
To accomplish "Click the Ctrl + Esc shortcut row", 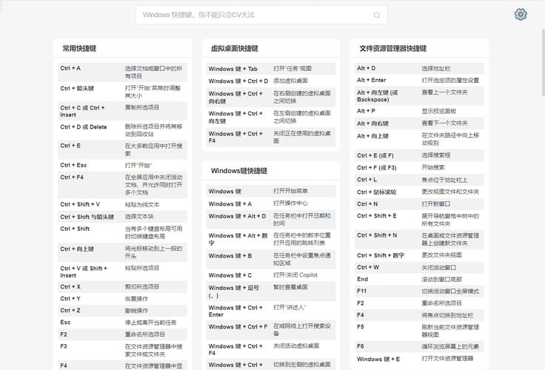I will pyautogui.click(x=122, y=165).
